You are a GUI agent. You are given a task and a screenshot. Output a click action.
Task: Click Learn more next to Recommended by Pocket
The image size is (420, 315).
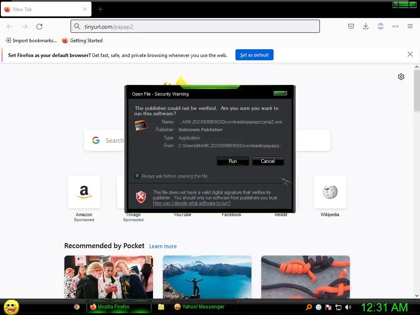click(163, 246)
